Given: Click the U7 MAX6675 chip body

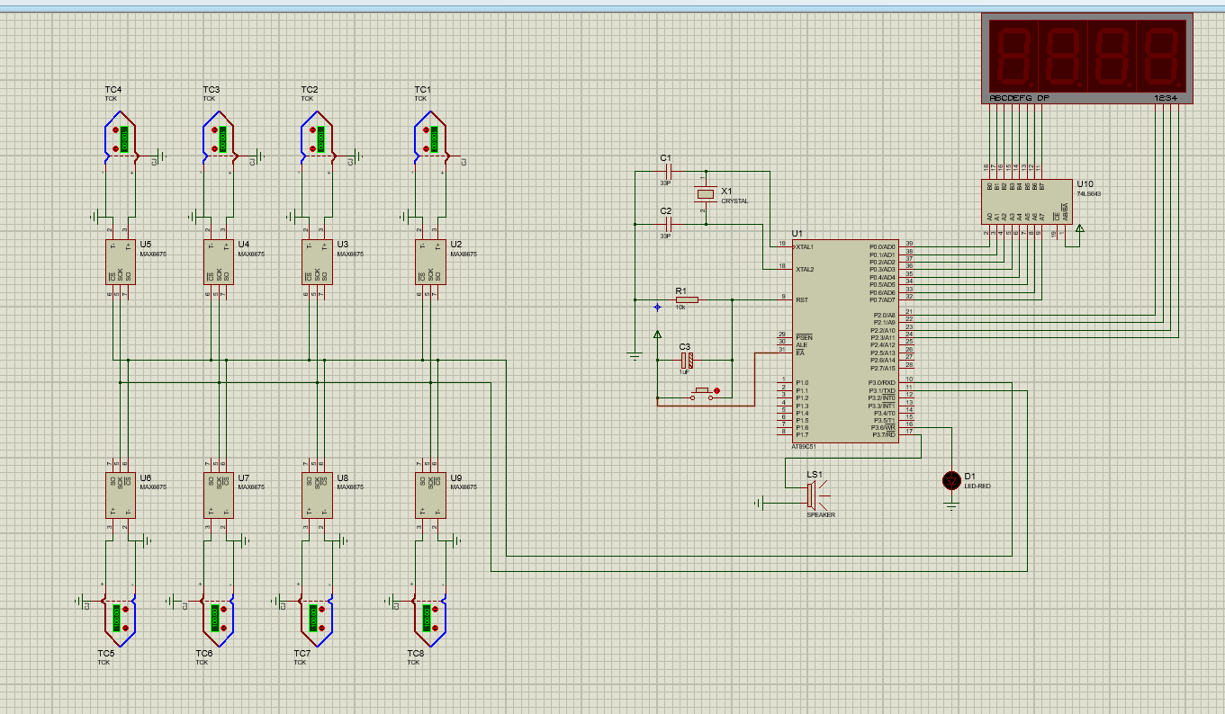Looking at the screenshot, I should click(x=219, y=495).
